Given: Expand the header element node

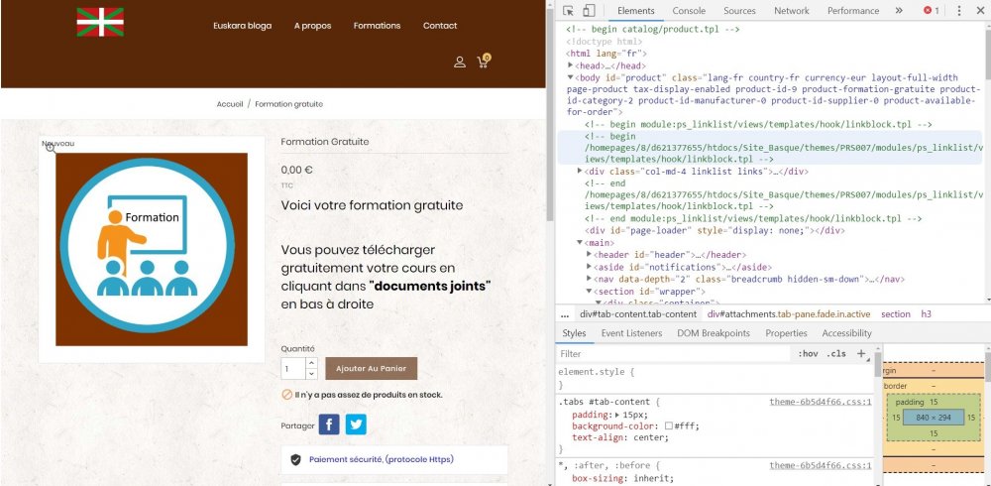Looking at the screenshot, I should tap(589, 254).
